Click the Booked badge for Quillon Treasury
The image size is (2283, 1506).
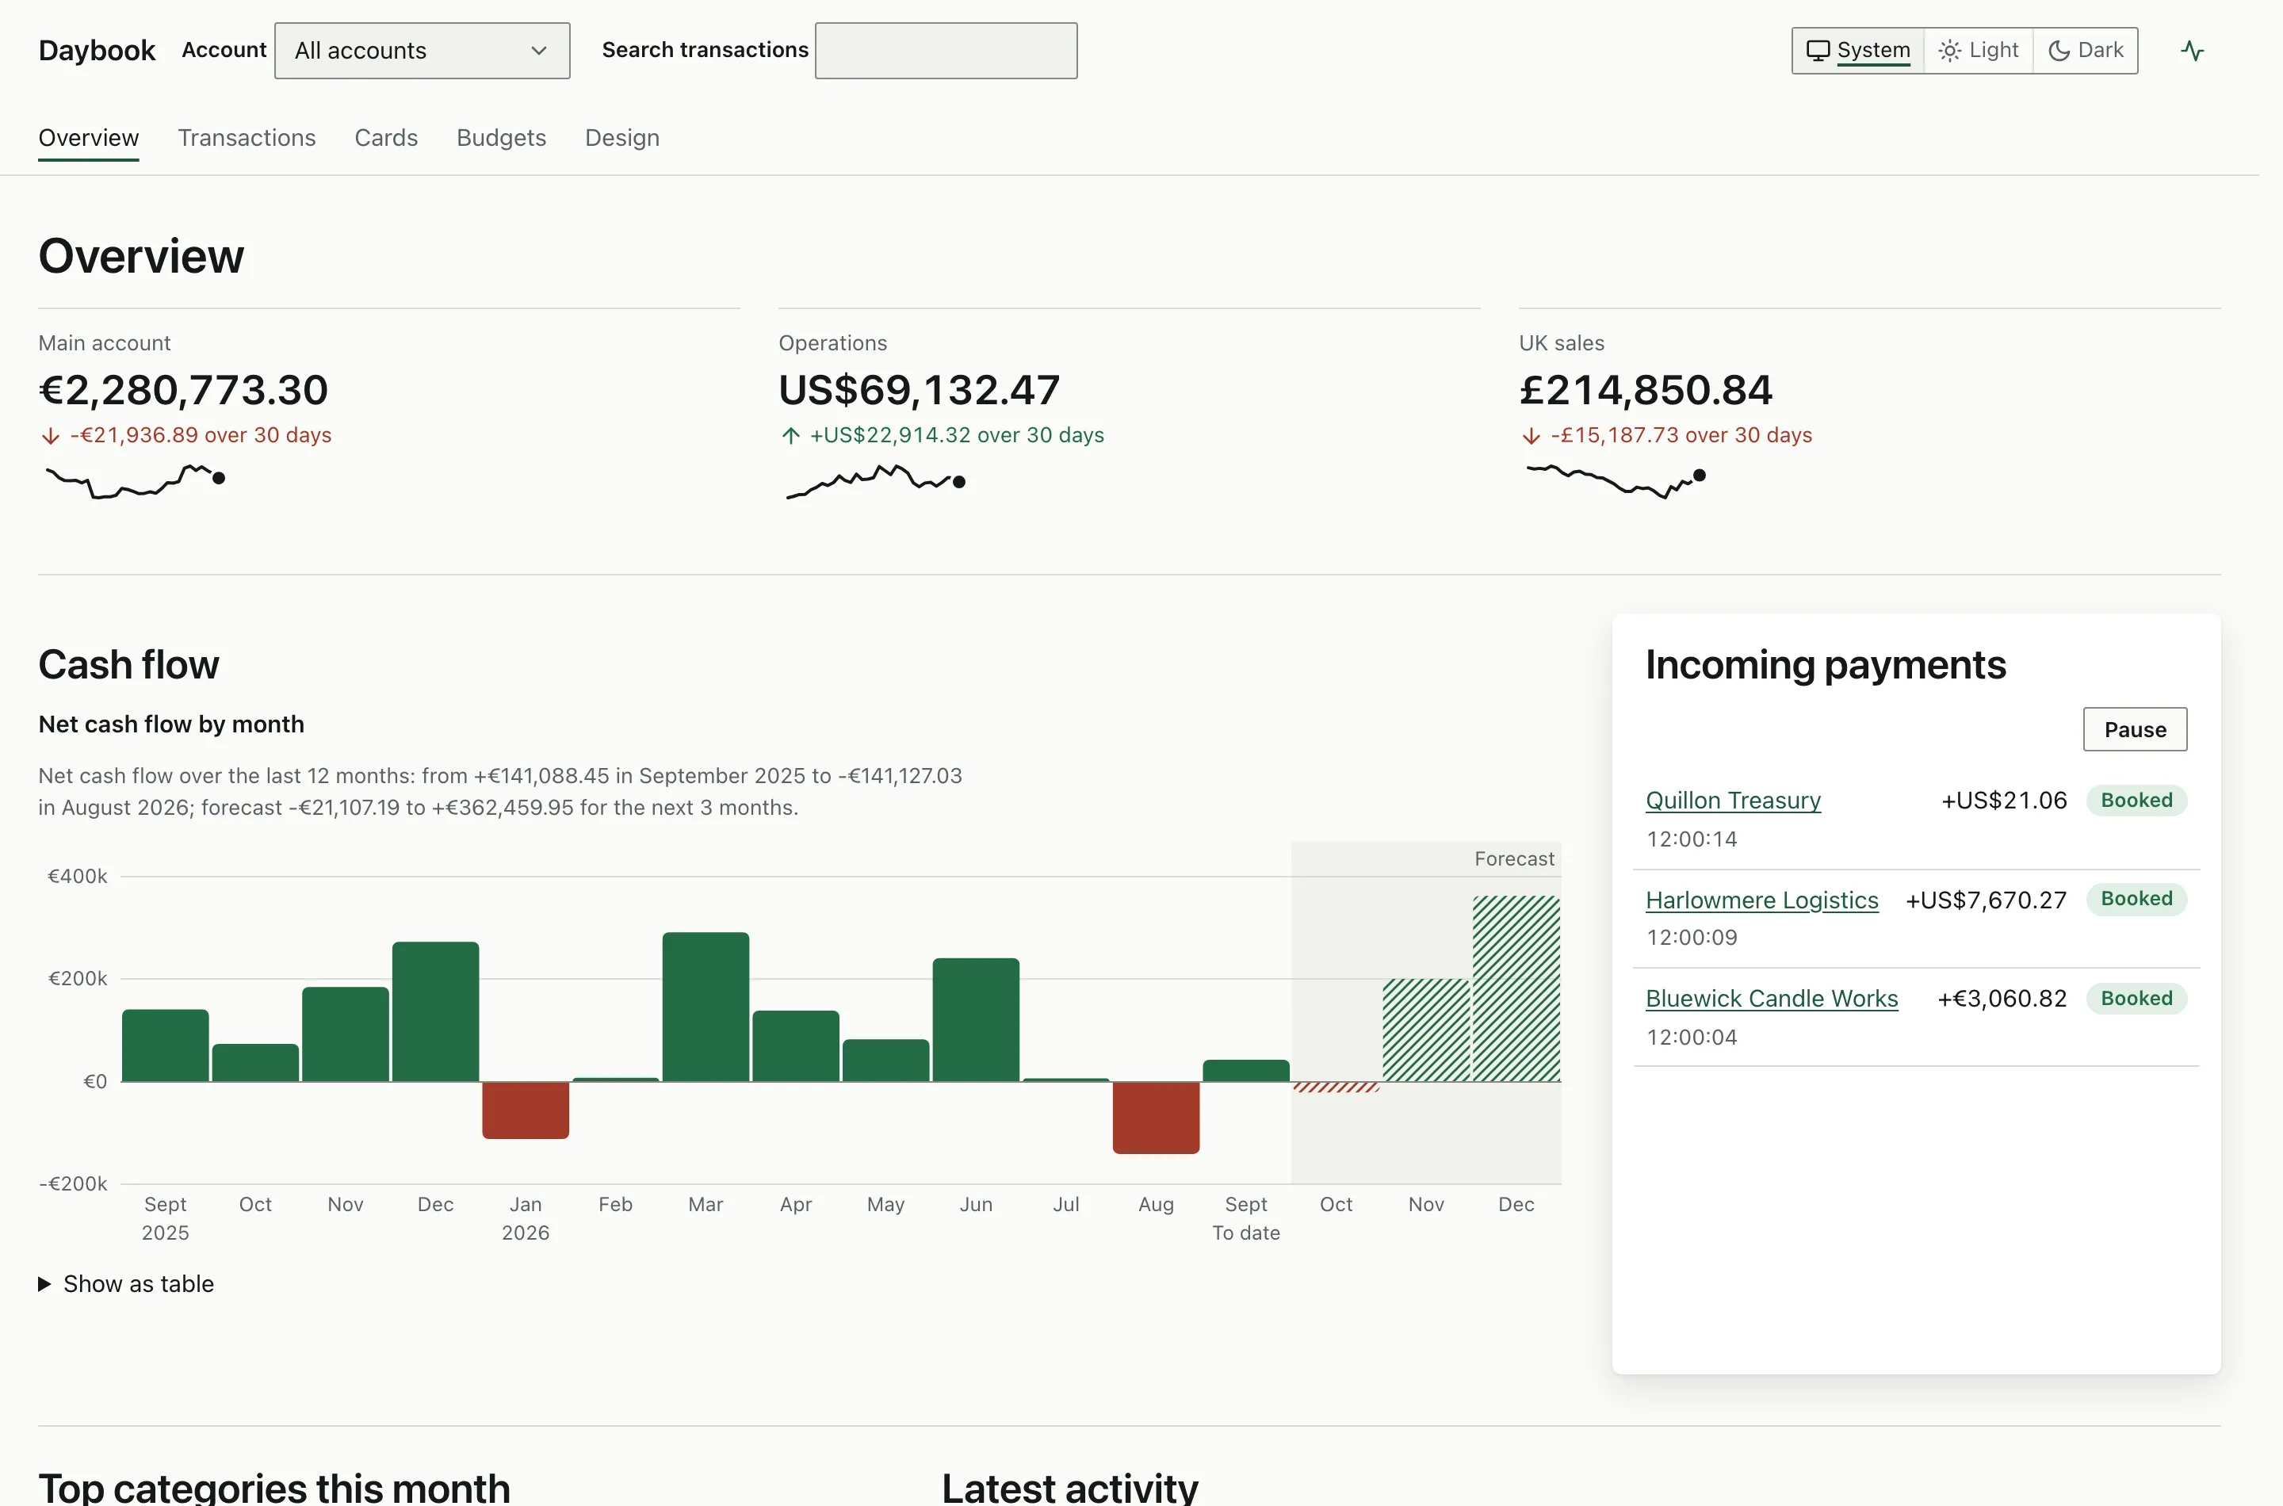2136,800
